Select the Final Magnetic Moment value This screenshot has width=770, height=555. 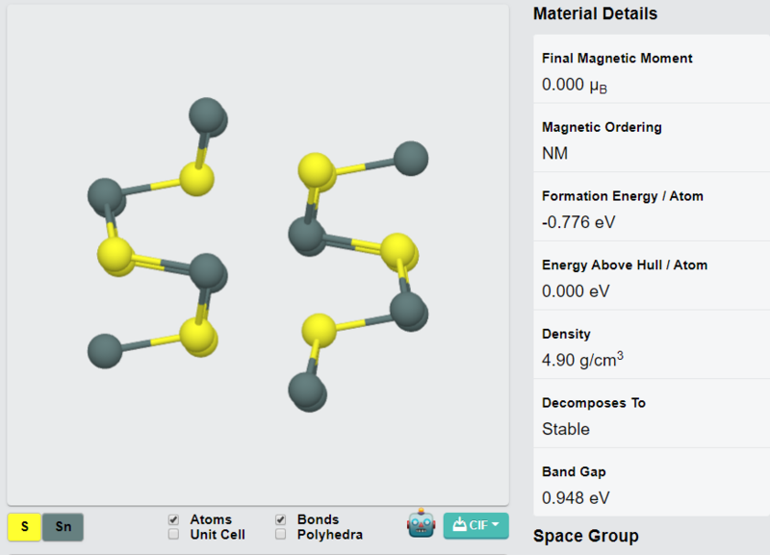[x=575, y=86]
